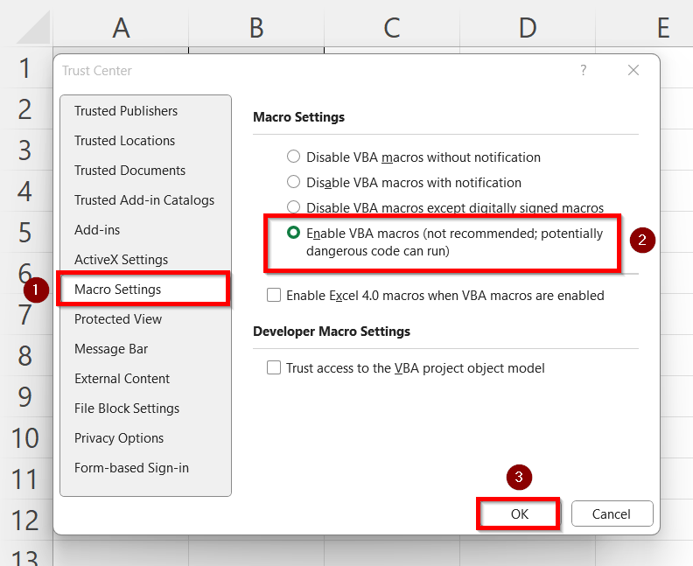
Task: Close the Trust Center dialog
Action: click(x=633, y=70)
